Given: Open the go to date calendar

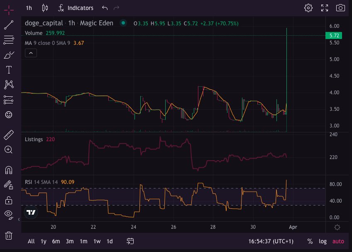Looking at the screenshot, I should [x=130, y=241].
